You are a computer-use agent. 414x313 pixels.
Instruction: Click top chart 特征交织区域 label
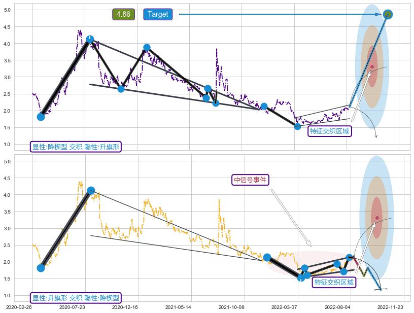coord(330,131)
